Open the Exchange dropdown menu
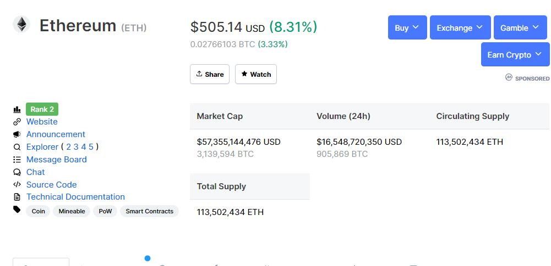The image size is (551, 266). pyautogui.click(x=460, y=27)
